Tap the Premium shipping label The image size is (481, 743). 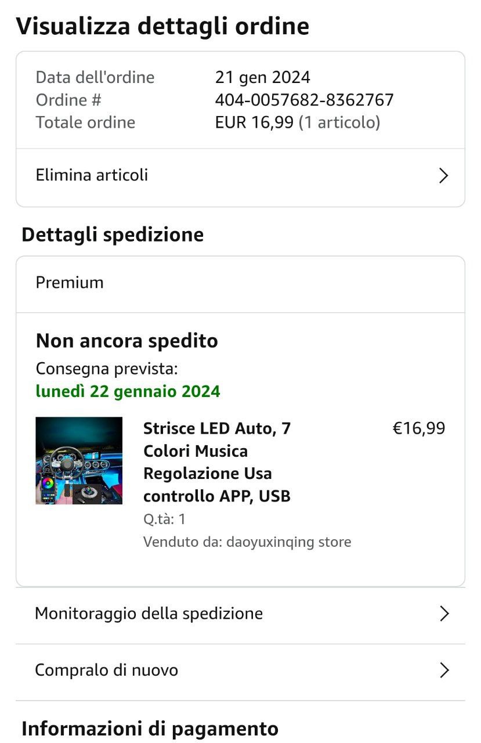click(x=70, y=283)
